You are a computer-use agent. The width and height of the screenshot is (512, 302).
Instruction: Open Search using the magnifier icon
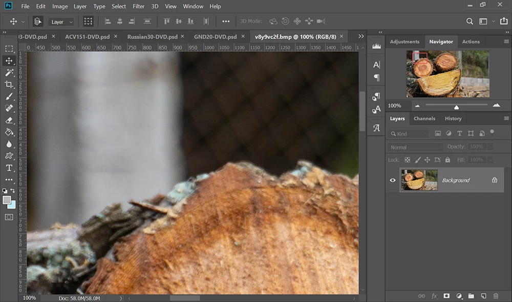pos(470,22)
